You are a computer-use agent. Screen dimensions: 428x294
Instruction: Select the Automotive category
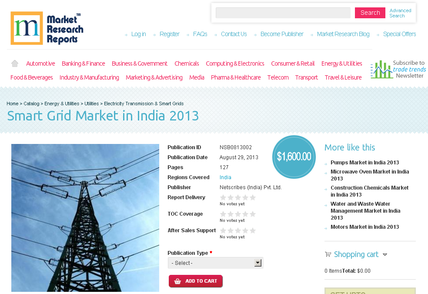pyautogui.click(x=40, y=63)
